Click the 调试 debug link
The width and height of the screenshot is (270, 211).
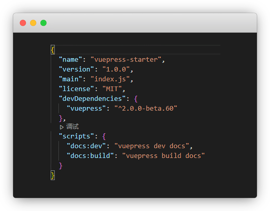[72, 127]
